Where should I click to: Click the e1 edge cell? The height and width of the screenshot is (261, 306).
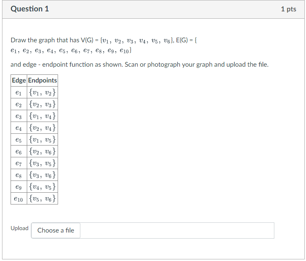19,92
